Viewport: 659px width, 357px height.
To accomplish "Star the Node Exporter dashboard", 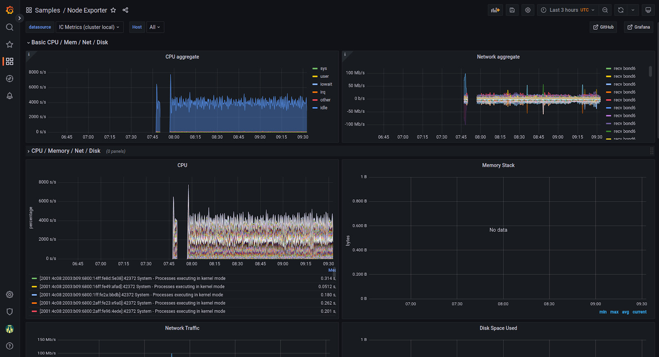I will point(113,10).
